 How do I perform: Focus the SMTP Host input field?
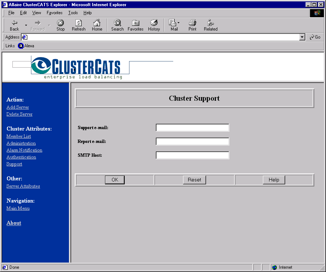click(192, 155)
